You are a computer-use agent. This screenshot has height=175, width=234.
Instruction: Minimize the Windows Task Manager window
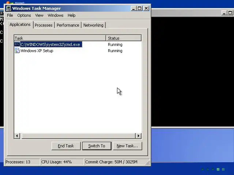coord(133,8)
